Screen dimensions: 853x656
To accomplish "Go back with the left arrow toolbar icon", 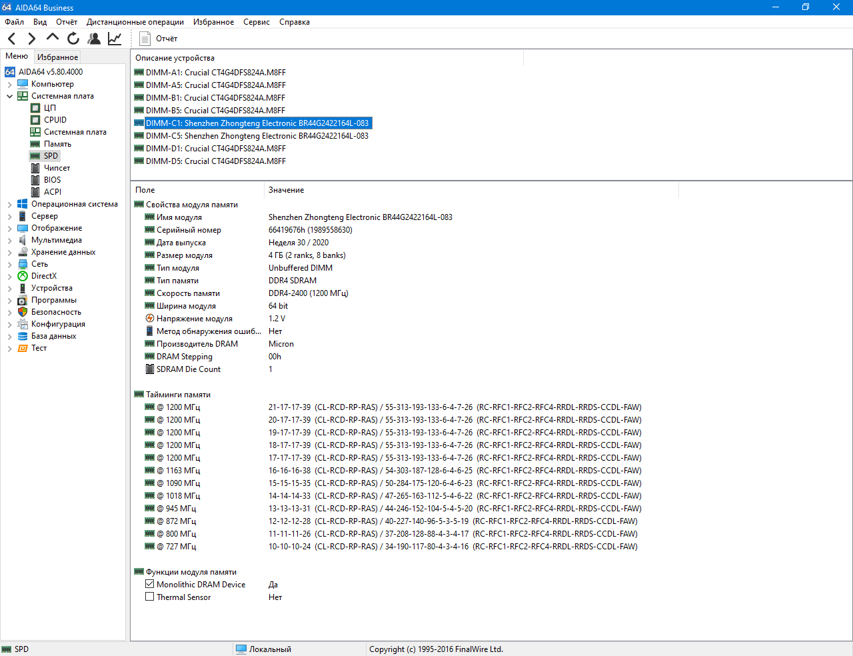I will [12, 39].
